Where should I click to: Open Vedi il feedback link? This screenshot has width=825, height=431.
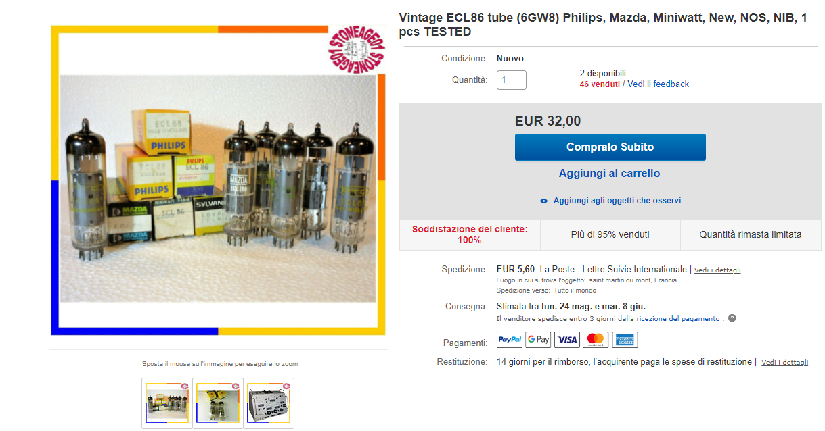coord(658,84)
